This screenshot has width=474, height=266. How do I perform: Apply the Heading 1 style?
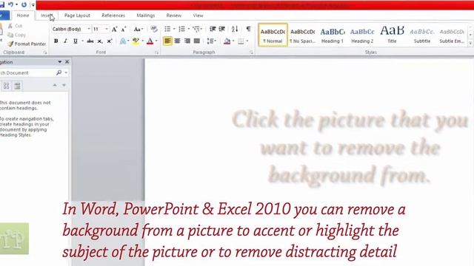333,35
